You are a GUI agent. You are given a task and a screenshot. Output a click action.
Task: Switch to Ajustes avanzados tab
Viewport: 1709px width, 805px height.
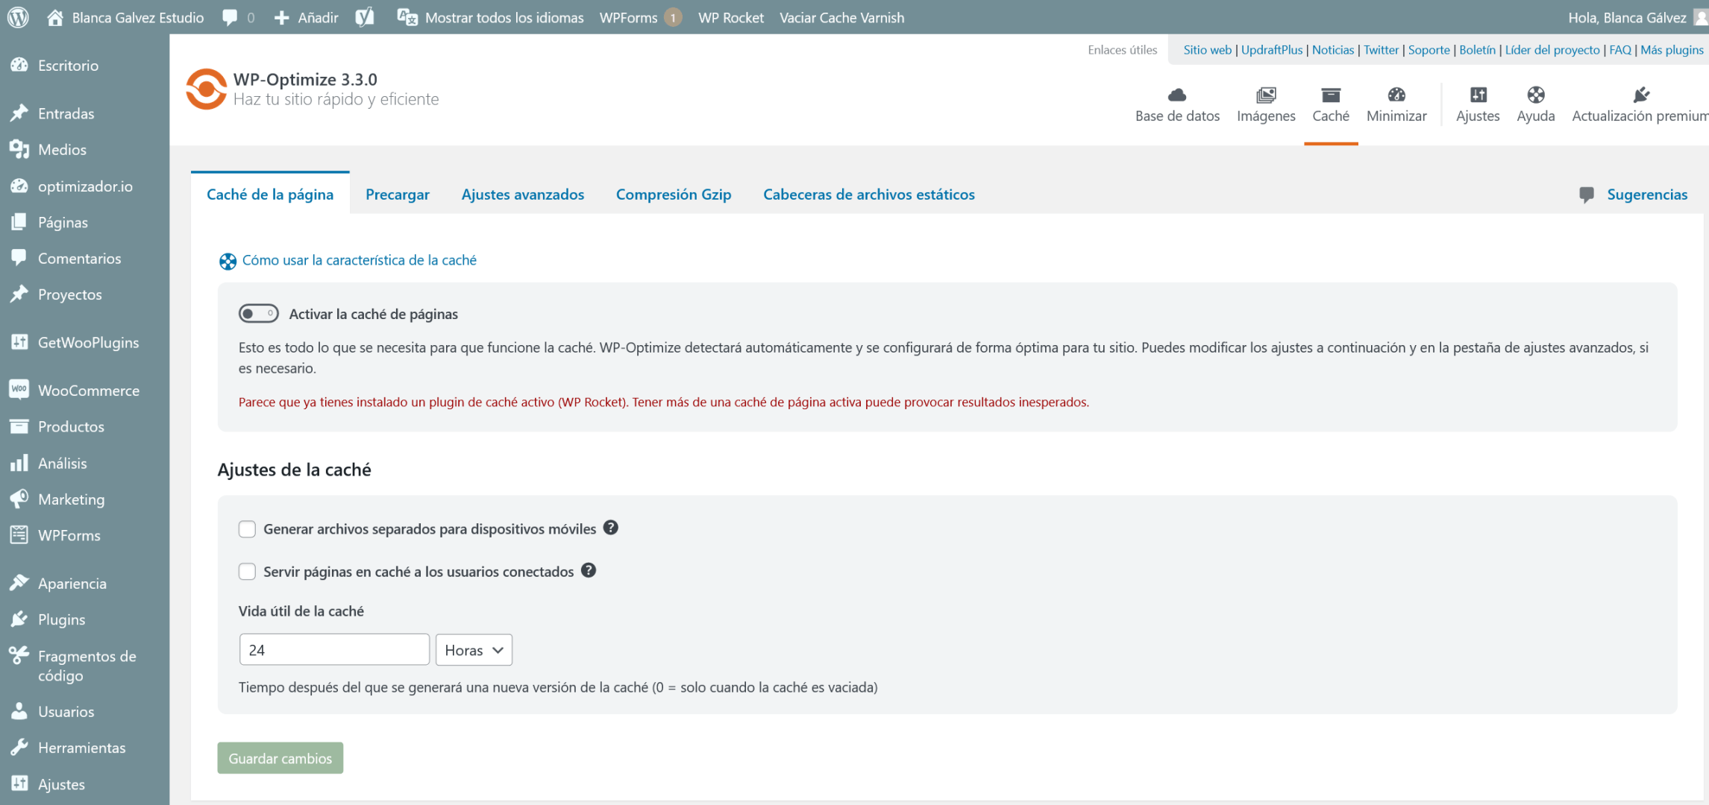(x=523, y=195)
